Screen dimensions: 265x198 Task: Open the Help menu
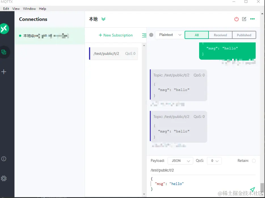pos(43,9)
